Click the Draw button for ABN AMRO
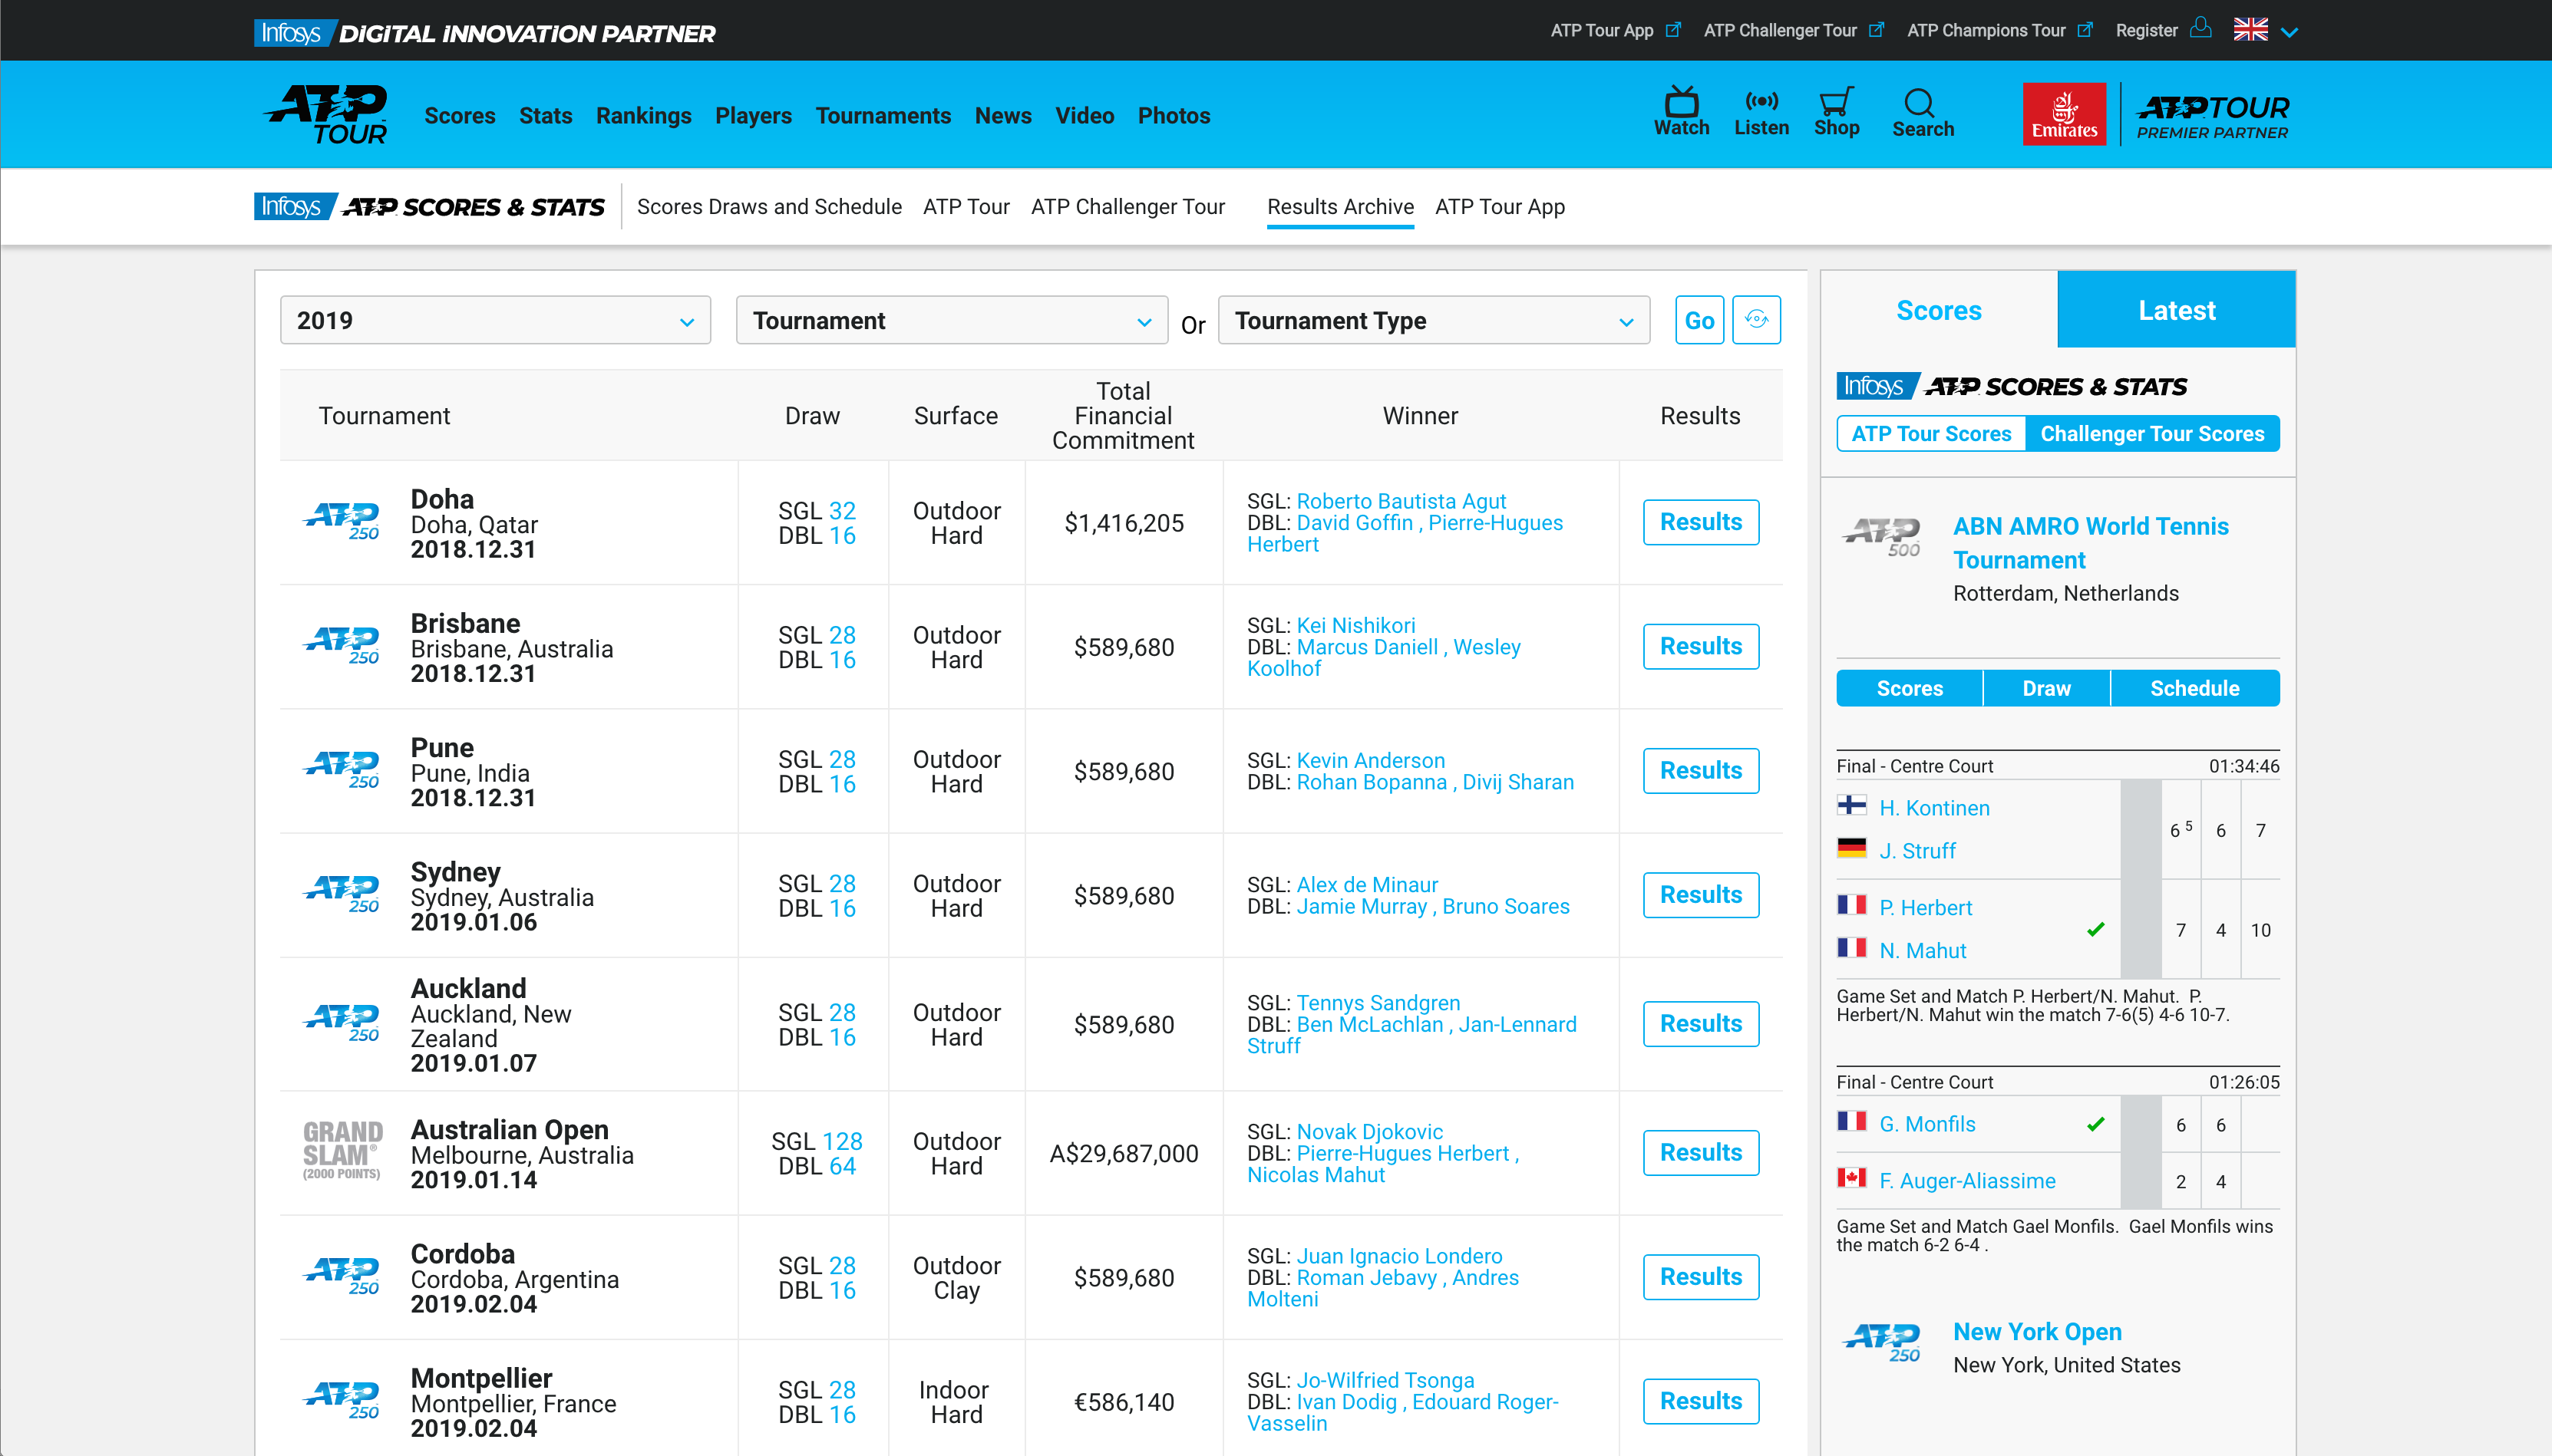Screen dimensions: 2552x1456 click(x=2047, y=688)
